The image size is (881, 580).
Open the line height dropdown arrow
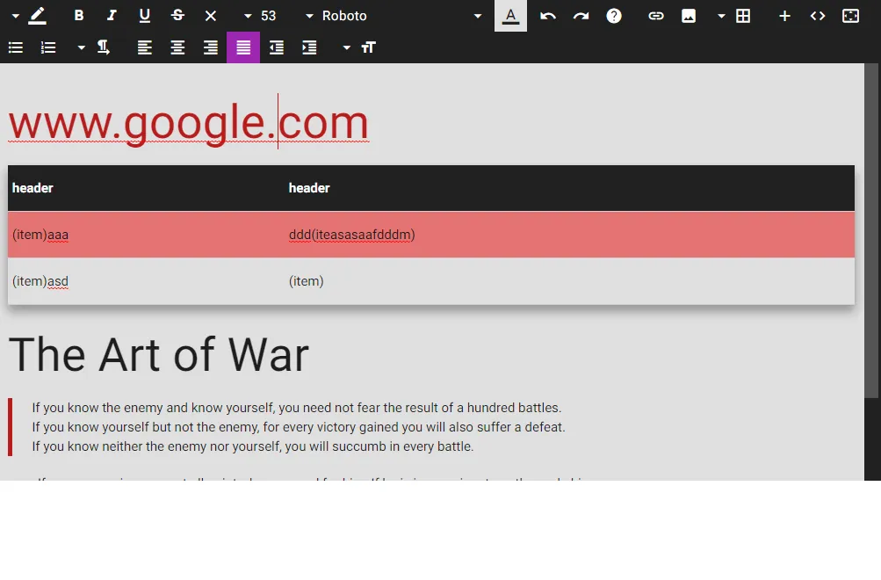347,47
